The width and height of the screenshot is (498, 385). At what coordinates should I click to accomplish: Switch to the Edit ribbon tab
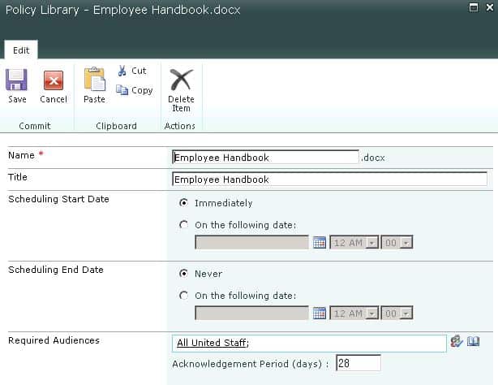pyautogui.click(x=21, y=50)
